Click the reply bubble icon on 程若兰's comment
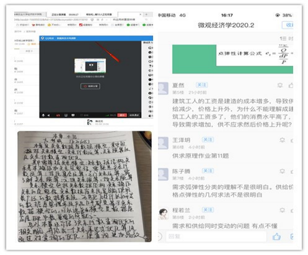The width and height of the screenshot is (308, 255). pyautogui.click(x=282, y=210)
